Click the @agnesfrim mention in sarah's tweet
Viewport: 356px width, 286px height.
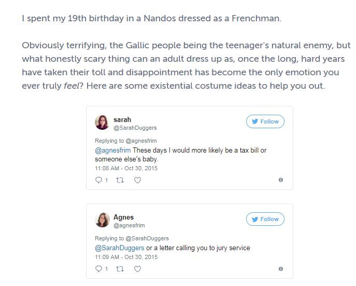tap(112, 151)
